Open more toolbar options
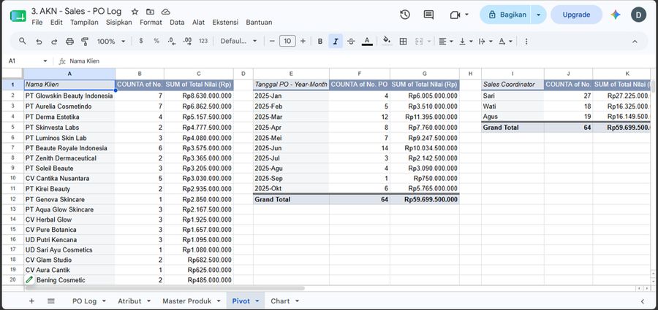Viewport: 658px width, 310px height. coord(526,41)
